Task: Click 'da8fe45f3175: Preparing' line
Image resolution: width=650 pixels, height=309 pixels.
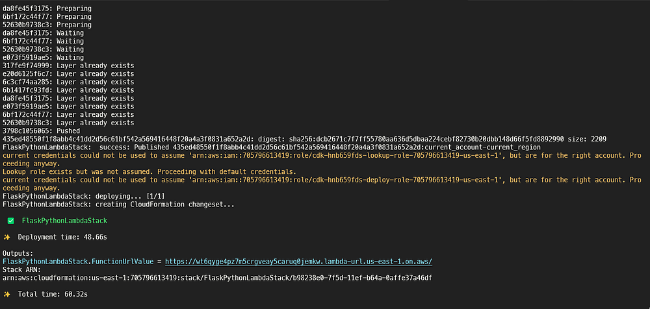Action: point(47,8)
